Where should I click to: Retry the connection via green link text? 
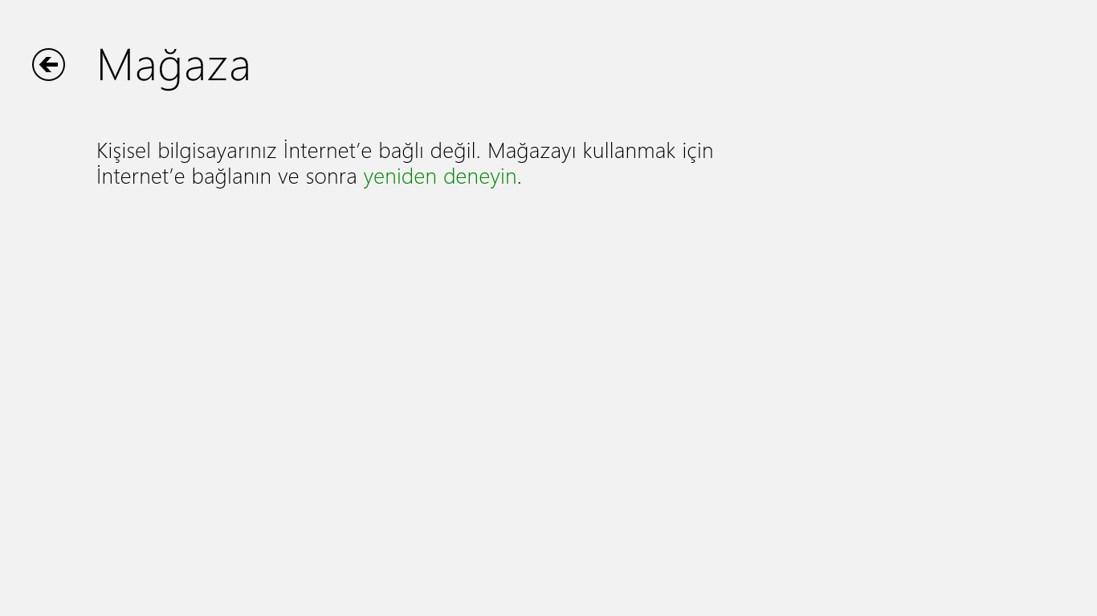[x=440, y=176]
